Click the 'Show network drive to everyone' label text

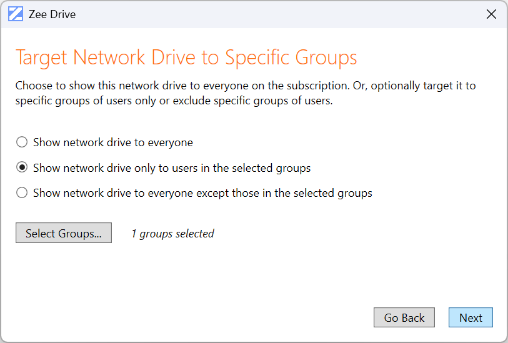[x=112, y=142]
